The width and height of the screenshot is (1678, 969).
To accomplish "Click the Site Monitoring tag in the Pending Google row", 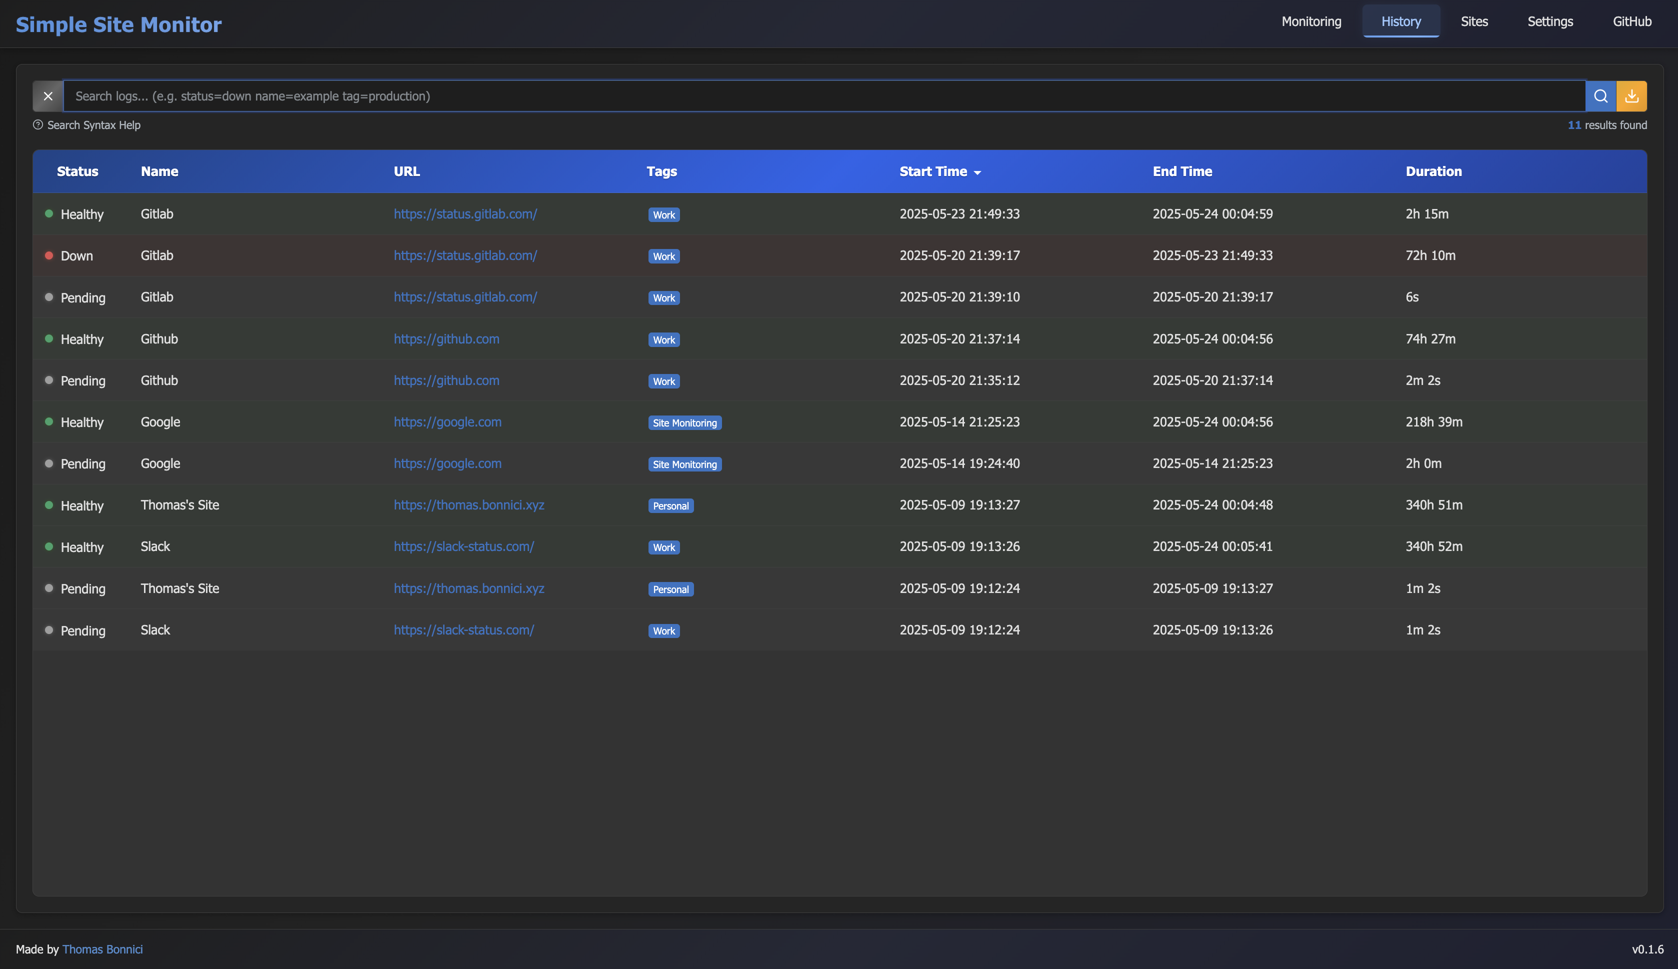I will point(684,464).
